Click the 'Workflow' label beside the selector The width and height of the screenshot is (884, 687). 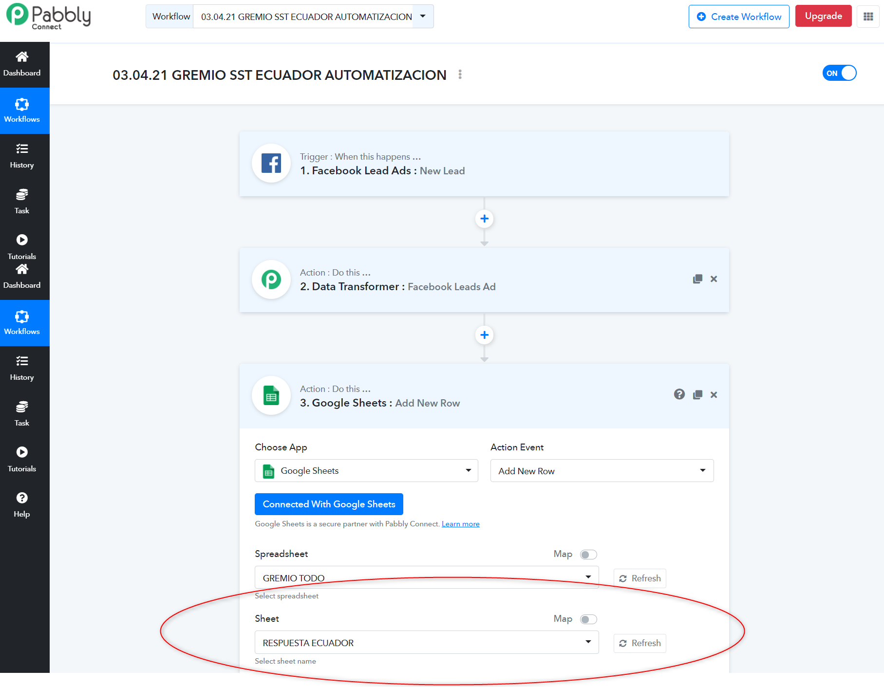point(171,17)
